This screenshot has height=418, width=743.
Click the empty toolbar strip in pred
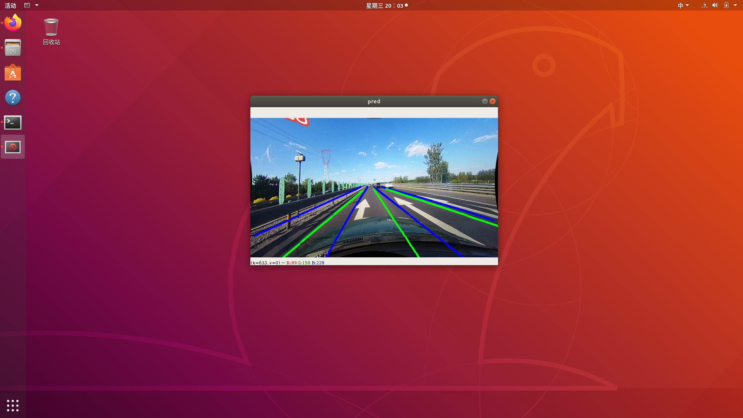(x=374, y=113)
